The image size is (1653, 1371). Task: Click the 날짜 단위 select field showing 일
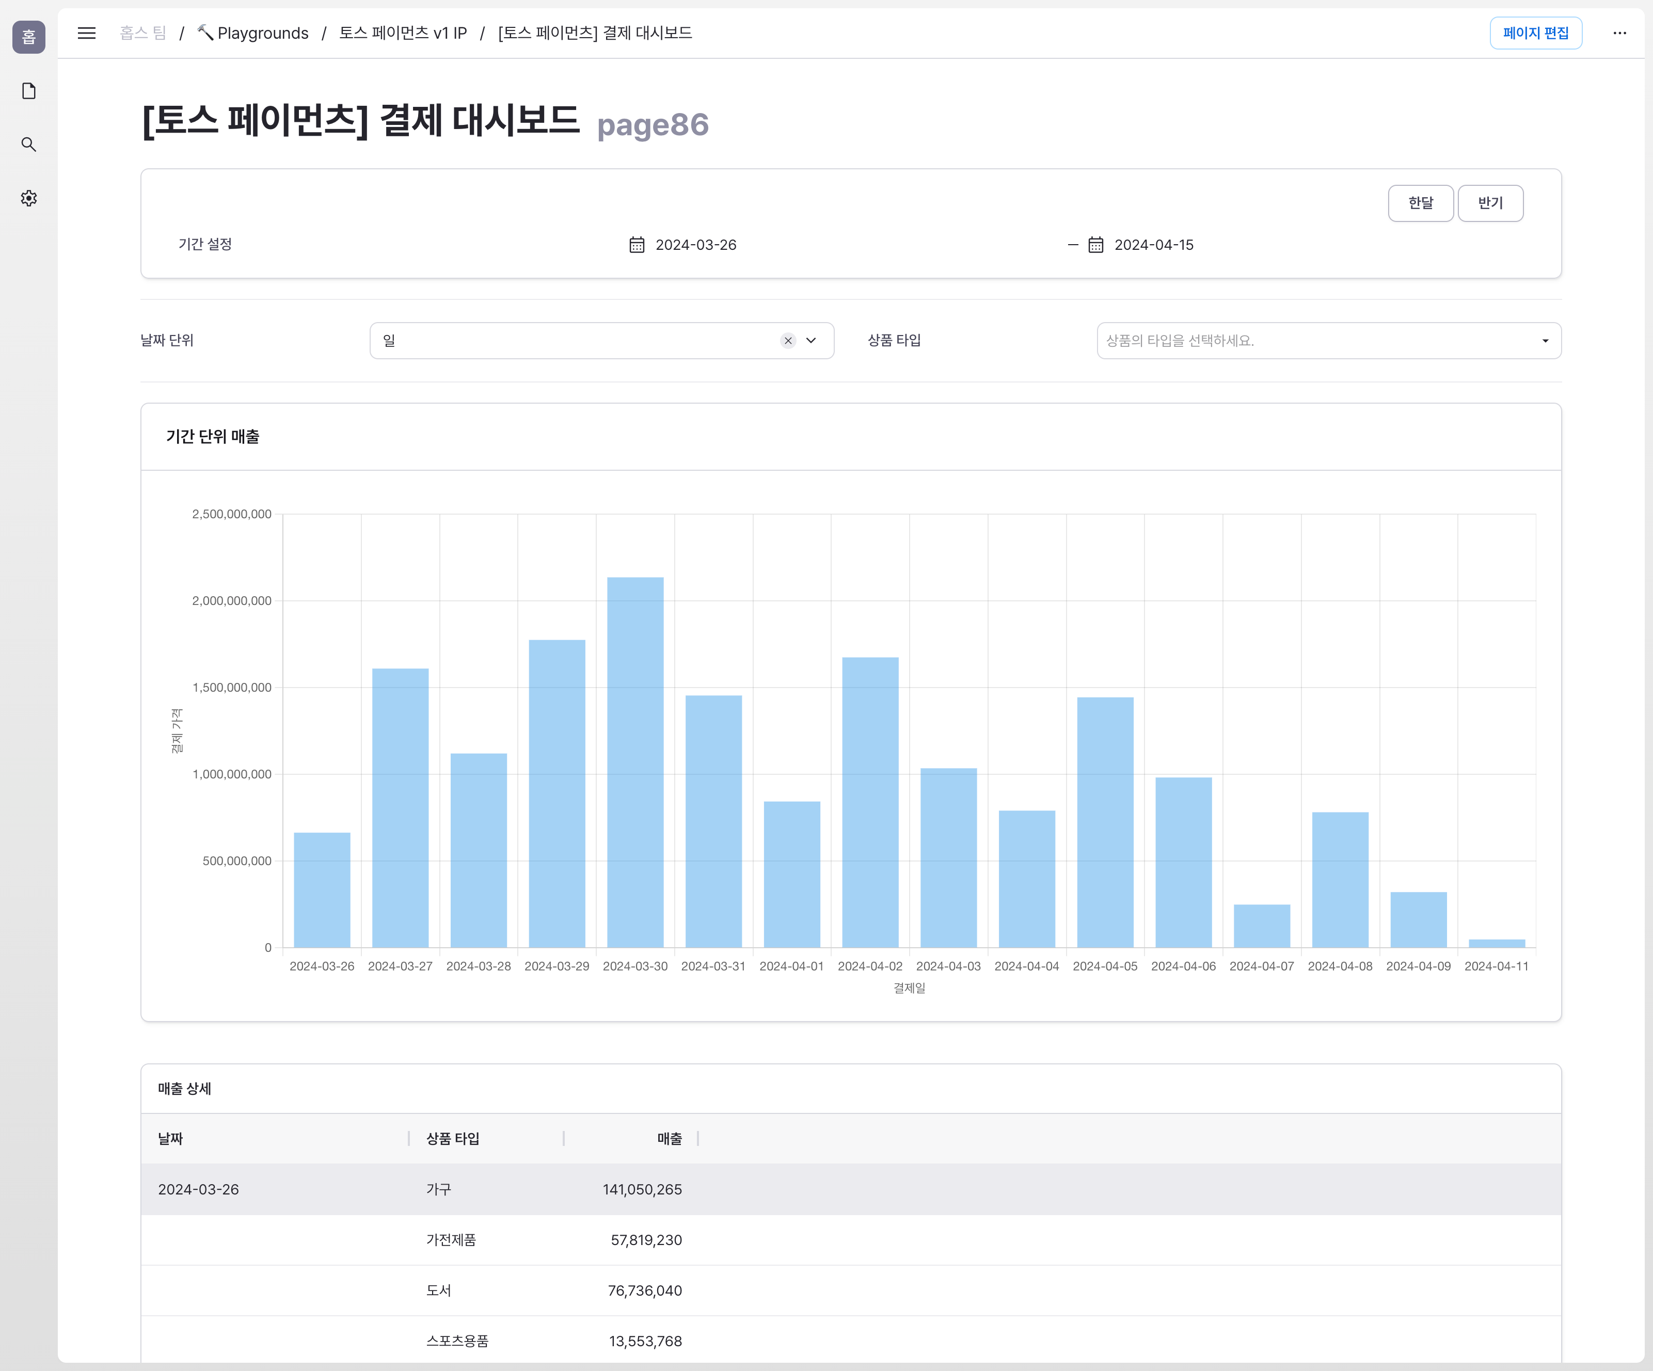tap(601, 341)
